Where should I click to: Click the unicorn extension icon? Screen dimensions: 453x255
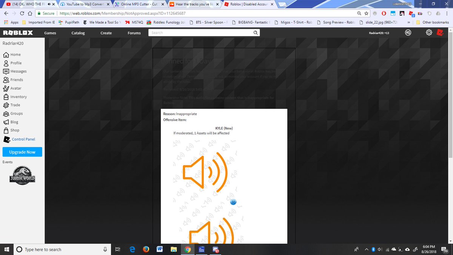point(402,13)
